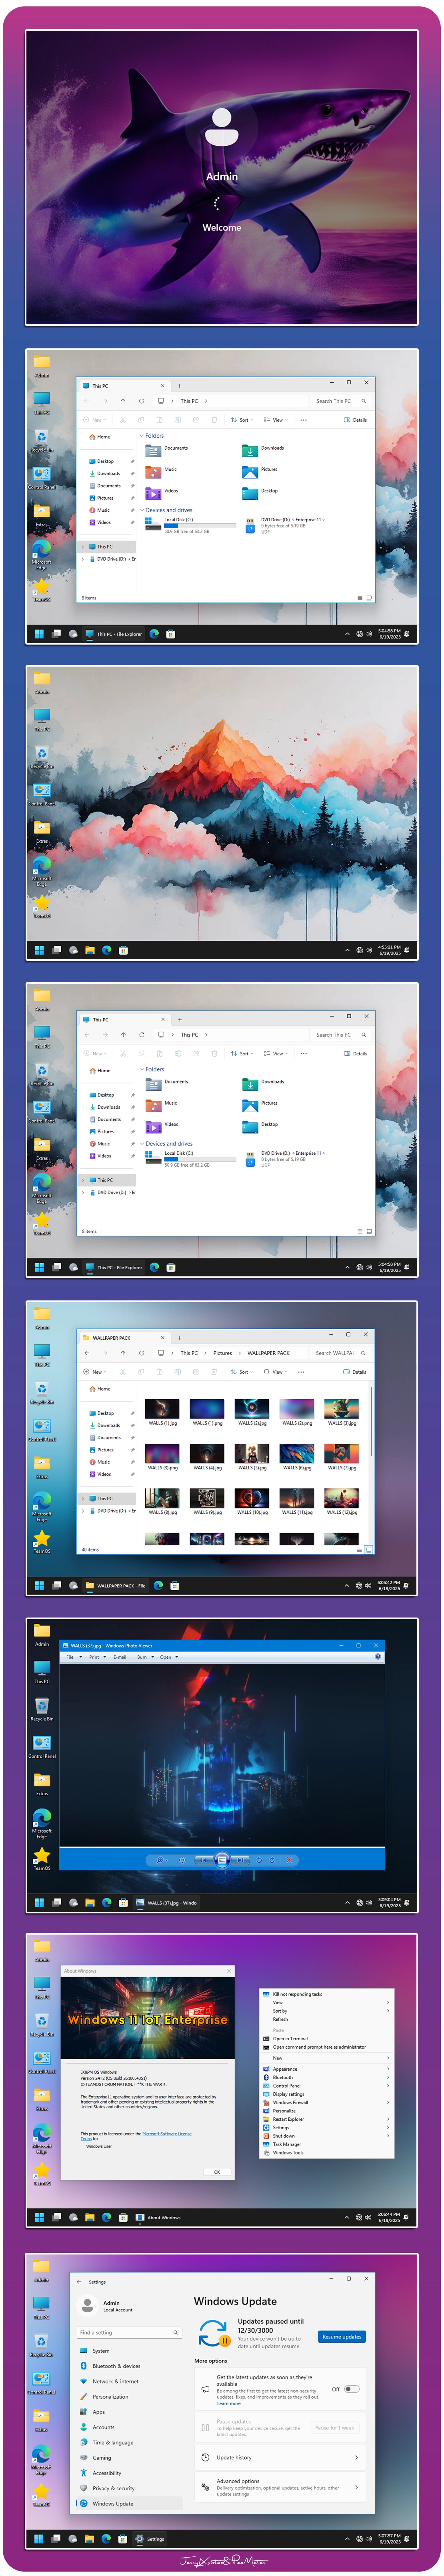Viewport: 444px width, 2576px height.
Task: Click the search magnifier in Find a setting
Action: 175,2332
